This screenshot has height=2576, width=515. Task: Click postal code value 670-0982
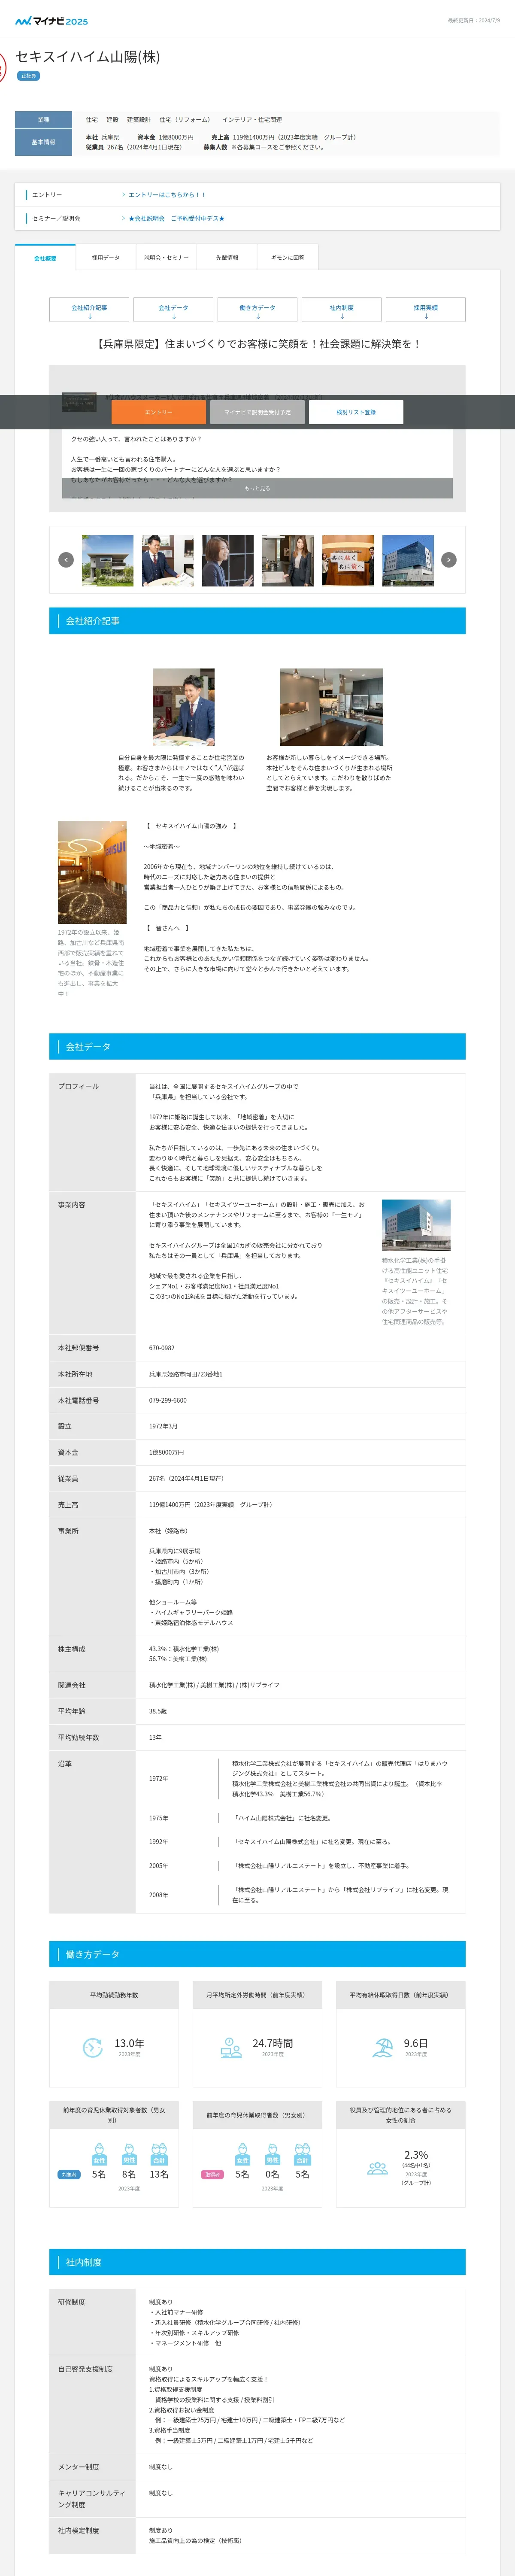click(162, 1348)
